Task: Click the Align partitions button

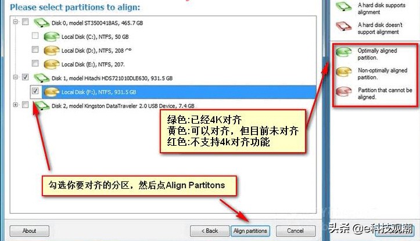Action: (250, 231)
